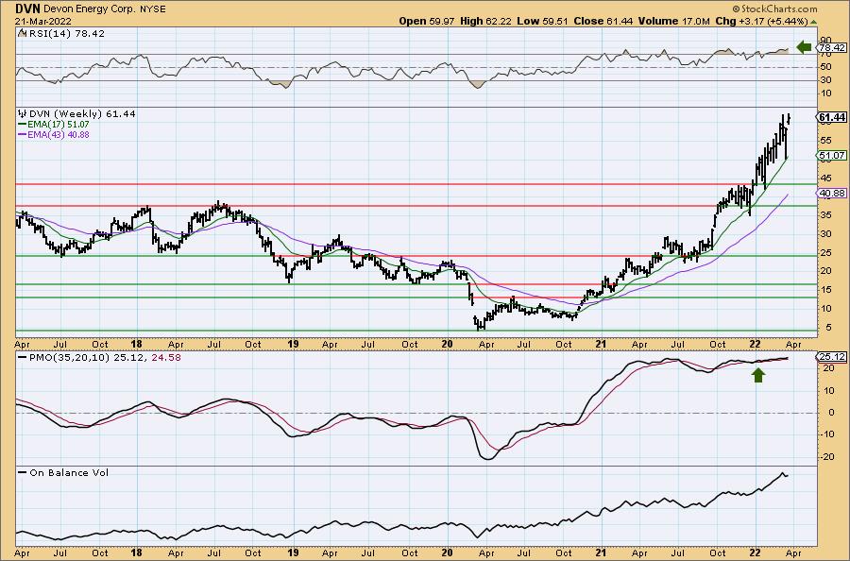Click the purple EMA(43) line swatch
Screen dimensions: 850x561
pos(23,134)
